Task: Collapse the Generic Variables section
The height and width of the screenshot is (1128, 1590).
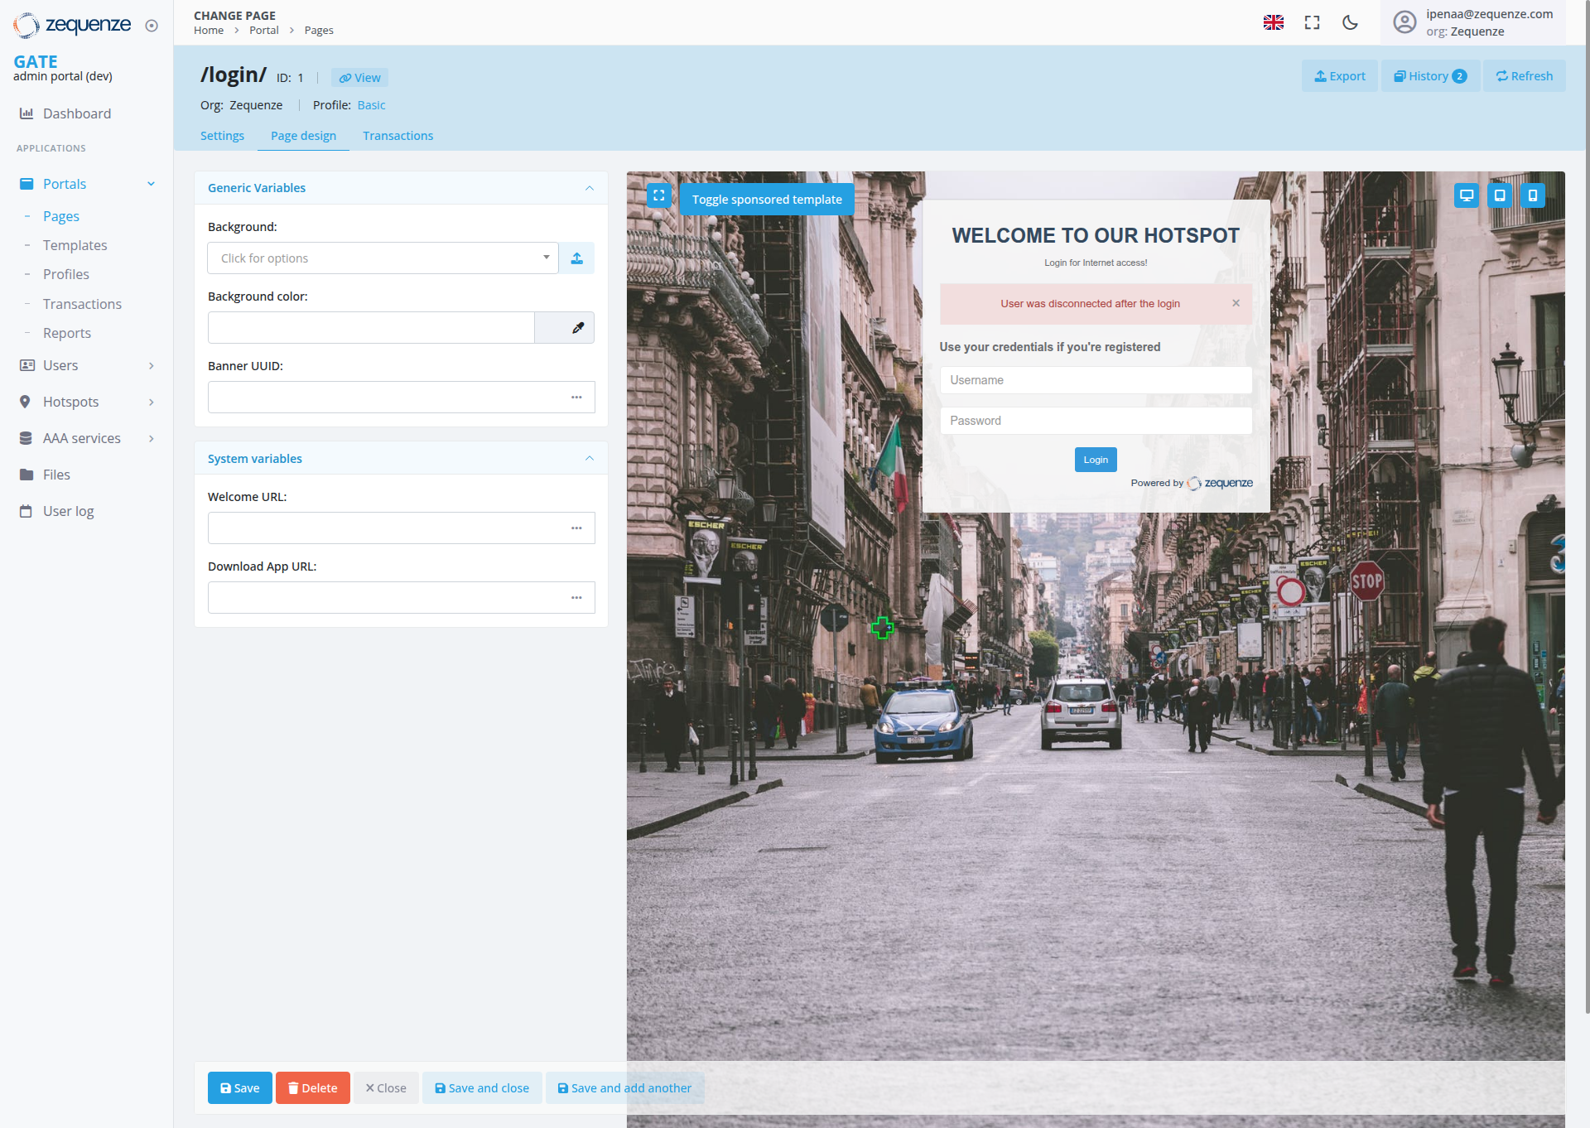Action: coord(589,188)
